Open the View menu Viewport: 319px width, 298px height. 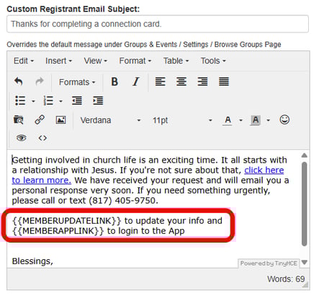pos(95,60)
